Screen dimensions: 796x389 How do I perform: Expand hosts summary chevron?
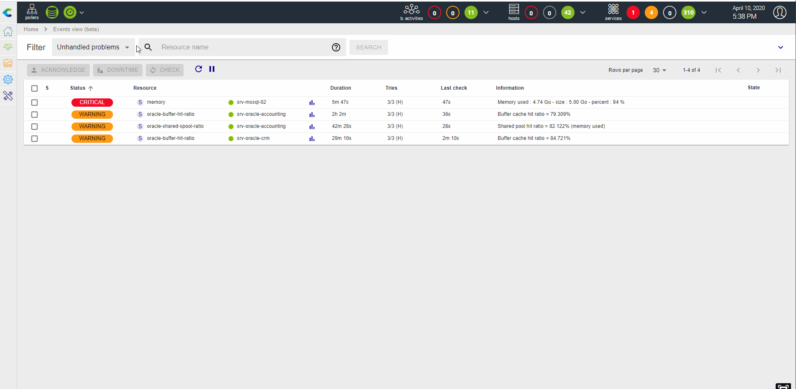(583, 12)
